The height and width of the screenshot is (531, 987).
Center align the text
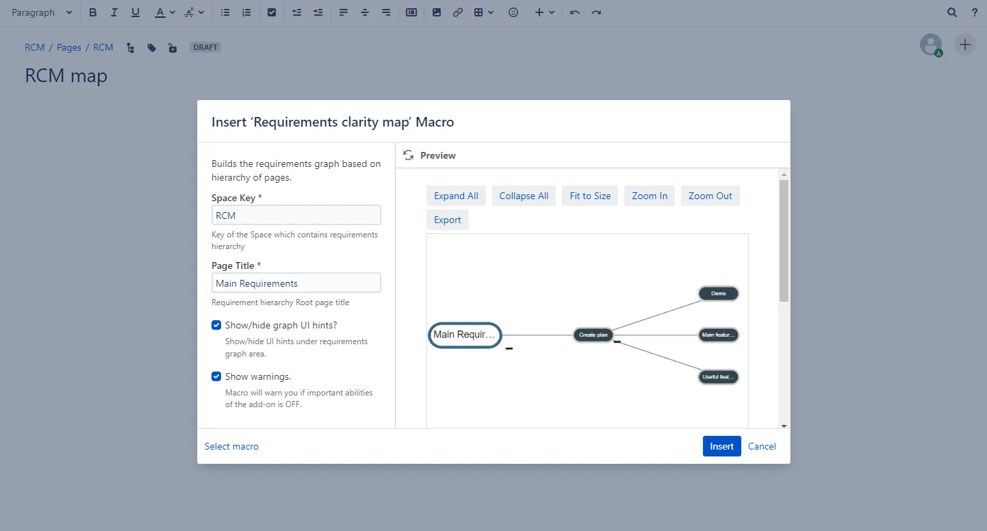(365, 12)
